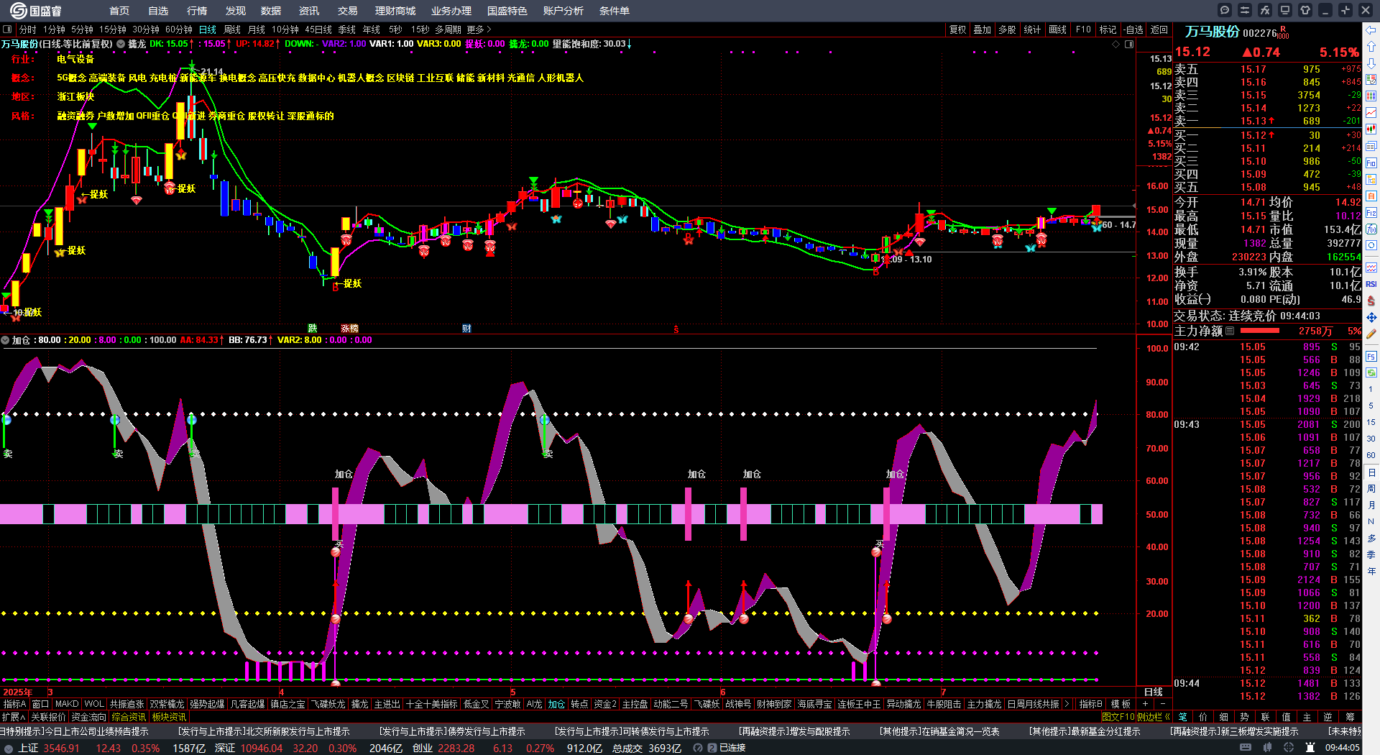
Task: Click the white alarm lamp icon in status bar
Action: pyautogui.click(x=1311, y=748)
